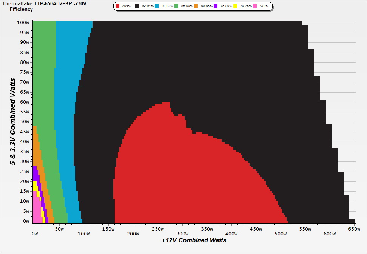
Task: Click the green 85-90% legend swatch
Action: (x=177, y=6)
